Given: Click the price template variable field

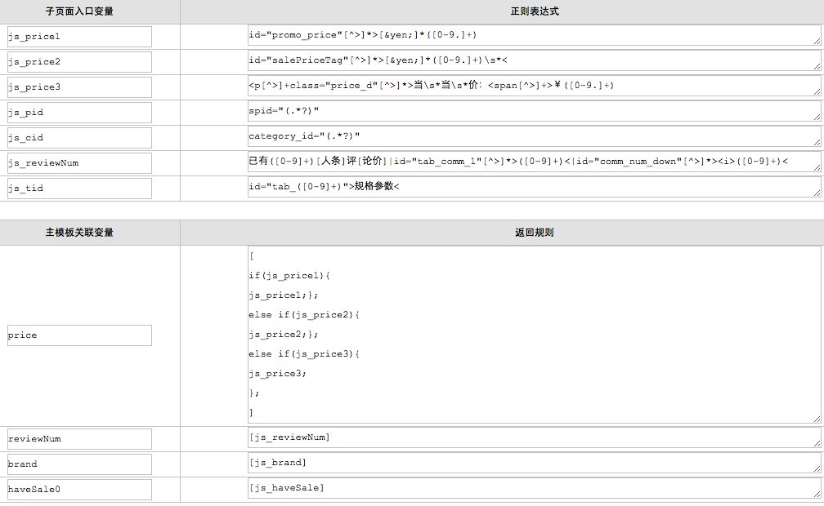Looking at the screenshot, I should [x=79, y=335].
